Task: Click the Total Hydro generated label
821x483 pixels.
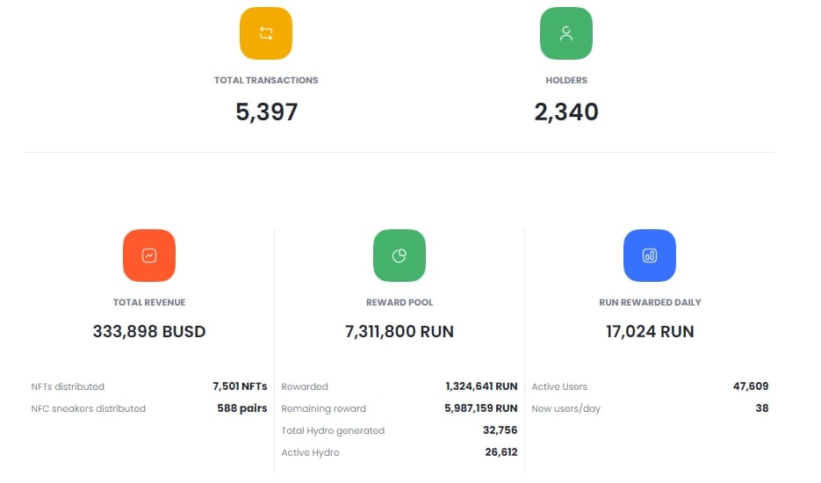Action: [333, 430]
